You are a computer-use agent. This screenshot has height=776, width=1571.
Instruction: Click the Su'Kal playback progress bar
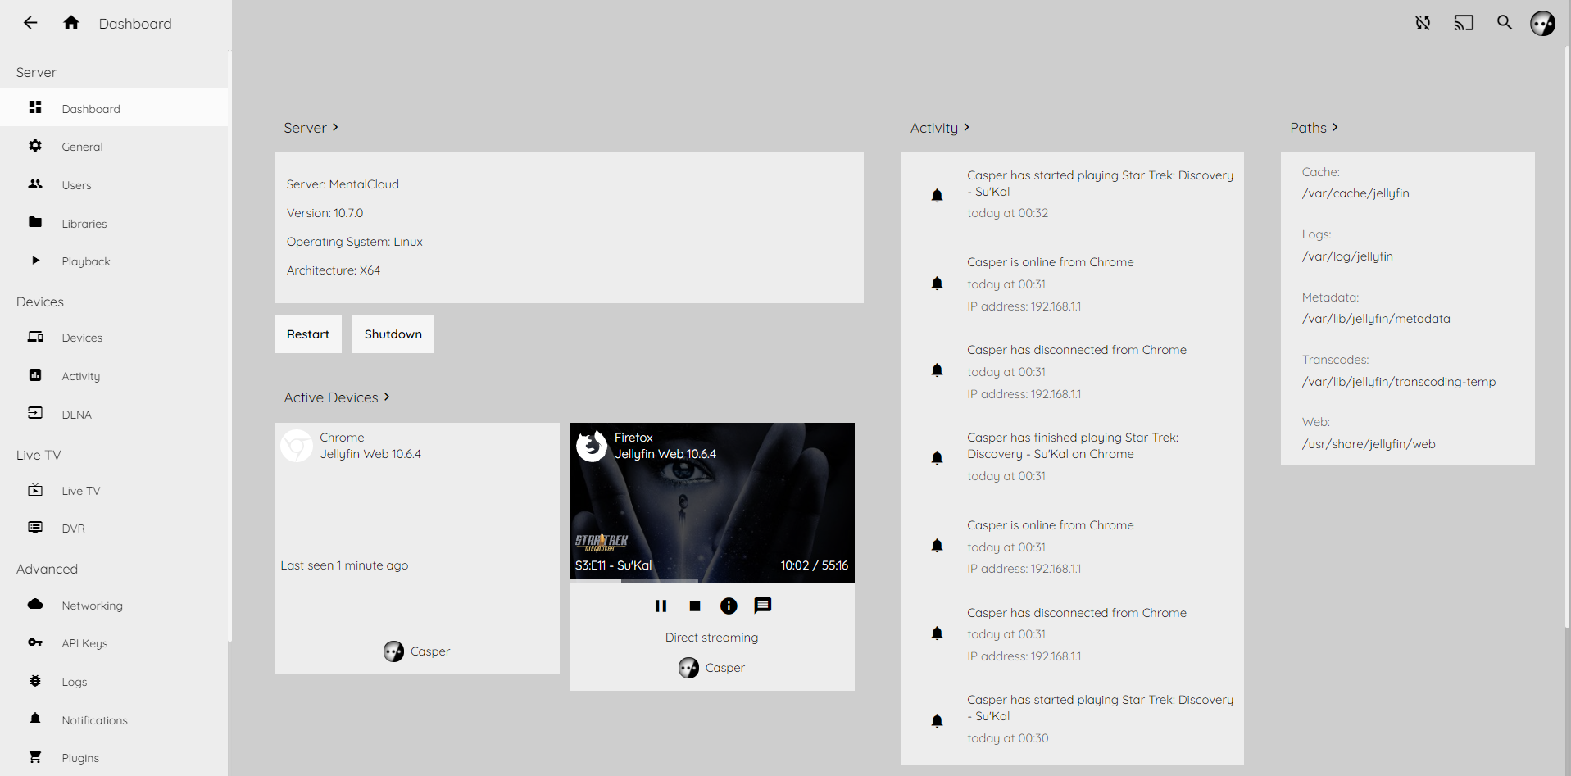point(711,581)
